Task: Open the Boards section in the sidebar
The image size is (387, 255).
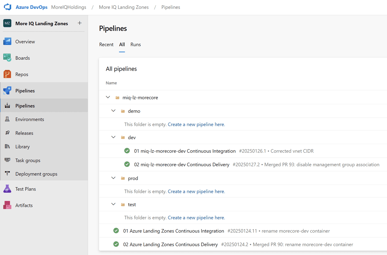Action: tap(23, 58)
